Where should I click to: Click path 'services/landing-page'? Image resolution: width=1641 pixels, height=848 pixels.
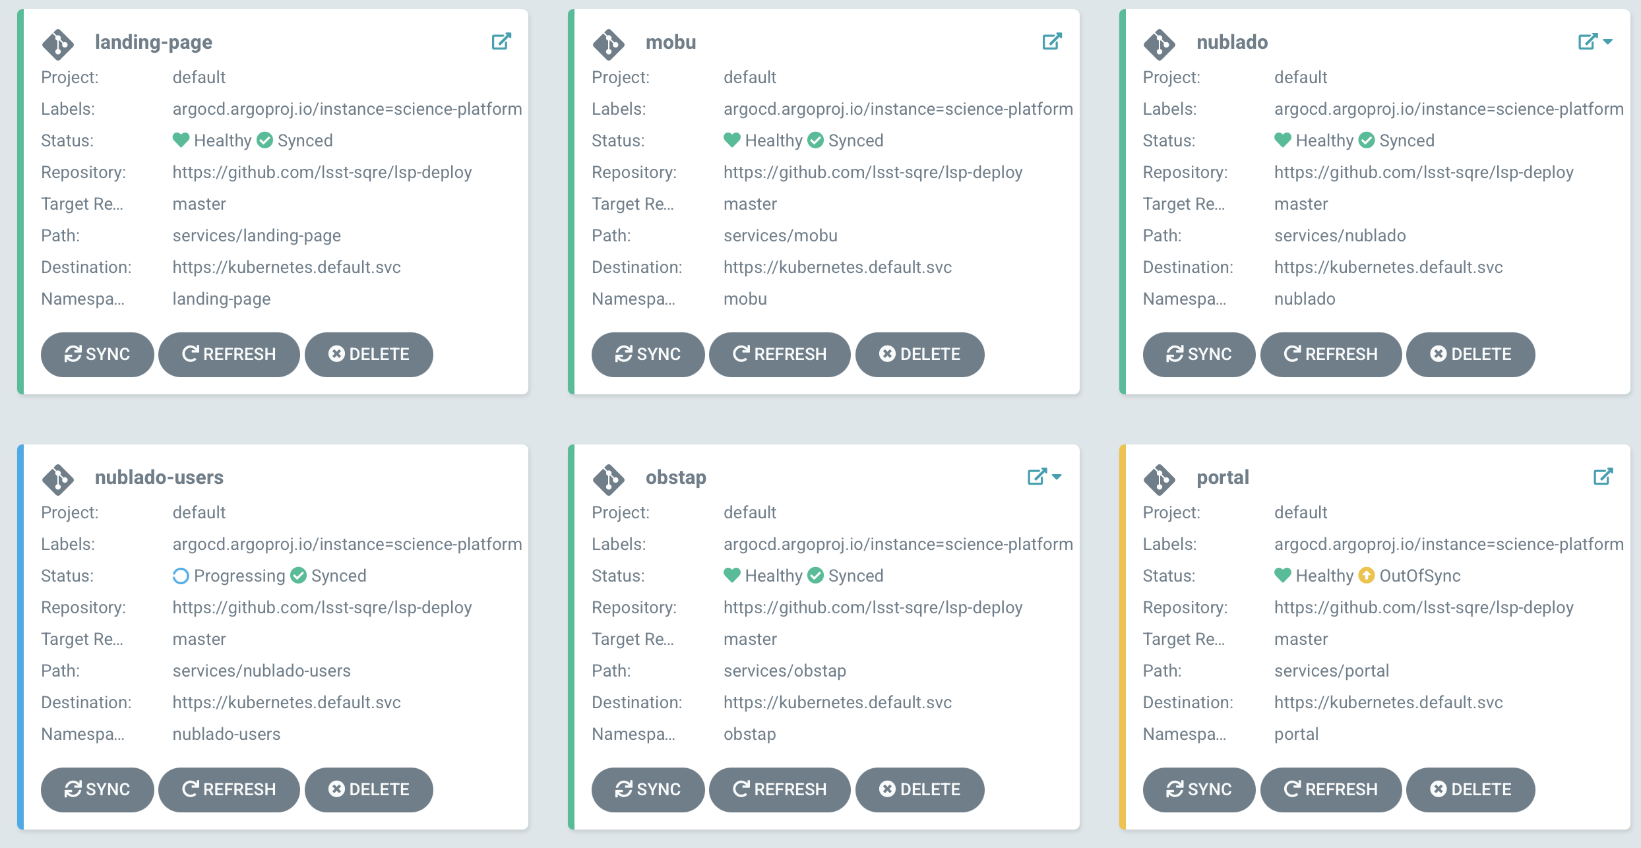click(257, 235)
